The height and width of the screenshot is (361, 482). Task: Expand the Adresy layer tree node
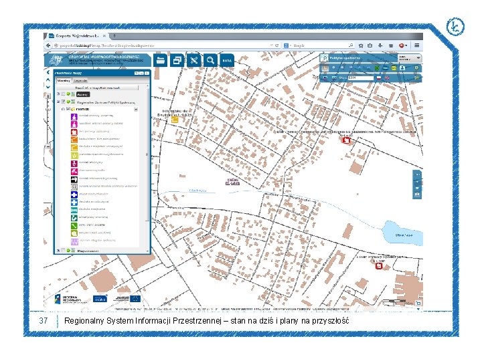(58, 94)
